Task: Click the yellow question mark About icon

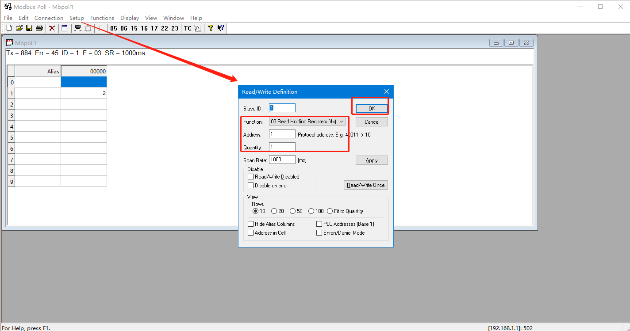Action: [211, 28]
